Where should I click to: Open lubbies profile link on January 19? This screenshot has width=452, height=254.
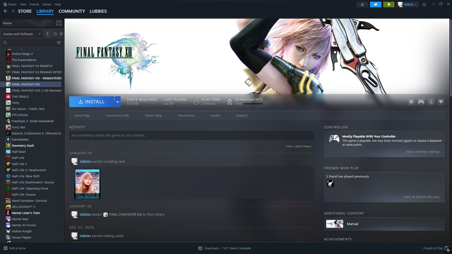[85, 214]
